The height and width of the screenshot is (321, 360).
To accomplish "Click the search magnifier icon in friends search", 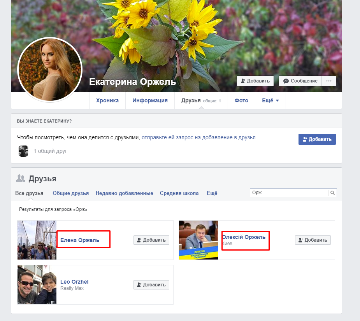I will pyautogui.click(x=332, y=193).
